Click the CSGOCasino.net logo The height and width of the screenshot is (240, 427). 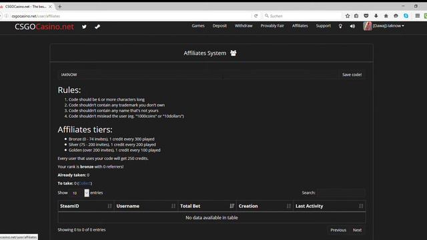(45, 27)
